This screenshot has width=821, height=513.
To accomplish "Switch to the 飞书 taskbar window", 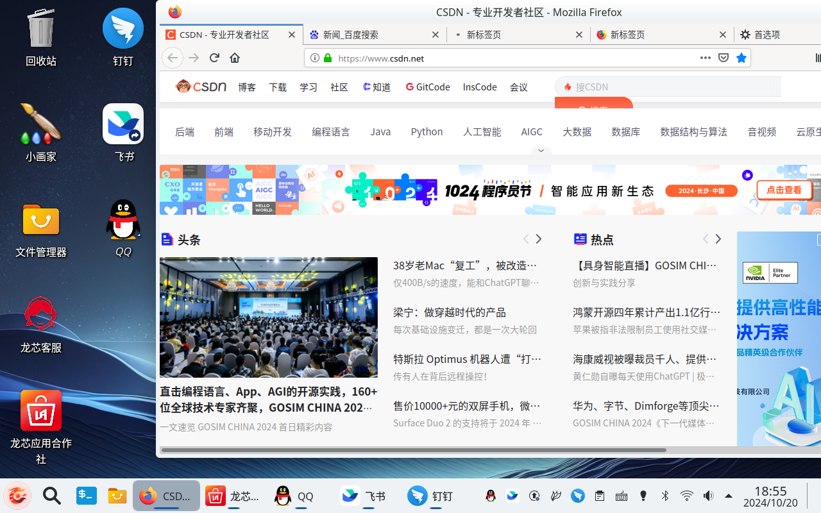I will point(364,496).
